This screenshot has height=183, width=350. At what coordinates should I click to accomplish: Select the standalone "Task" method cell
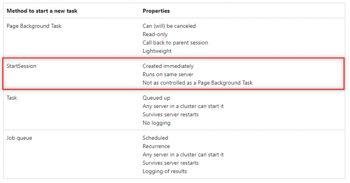point(12,97)
